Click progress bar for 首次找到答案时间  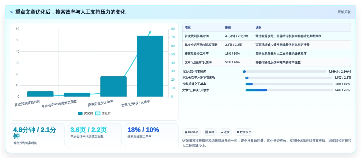284,72
